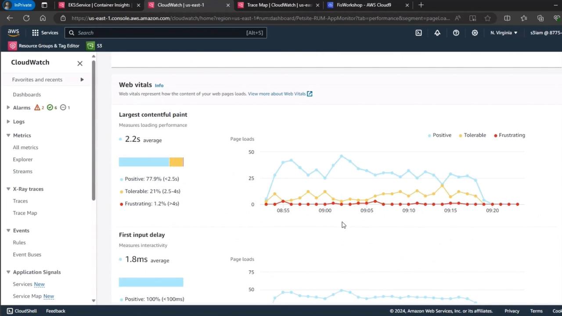This screenshot has width=562, height=316.
Task: Switch to the FisWorkshop AWS Cloud9 tab
Action: 364,5
